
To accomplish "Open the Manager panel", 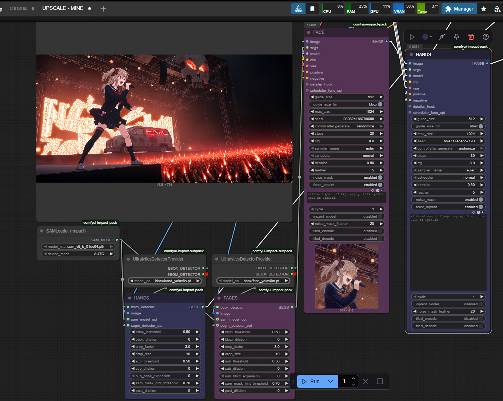I will pyautogui.click(x=459, y=9).
